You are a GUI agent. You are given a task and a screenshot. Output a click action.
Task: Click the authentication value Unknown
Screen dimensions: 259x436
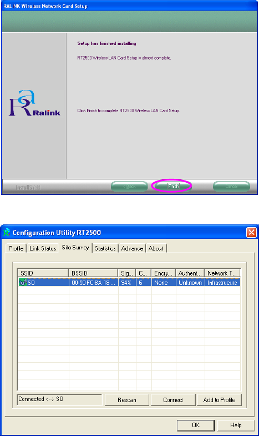(190, 283)
